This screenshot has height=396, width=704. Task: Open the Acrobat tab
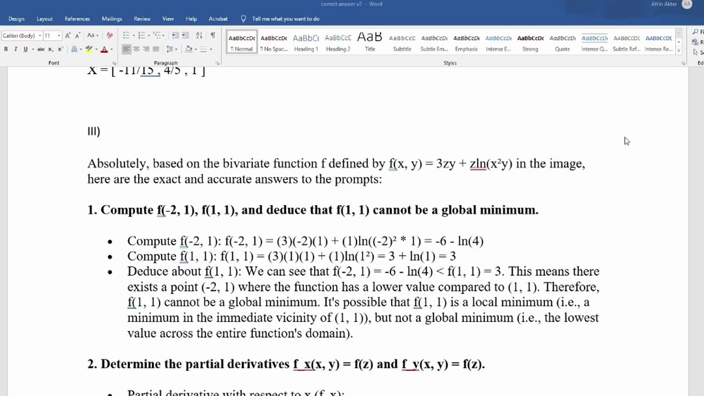pos(218,19)
